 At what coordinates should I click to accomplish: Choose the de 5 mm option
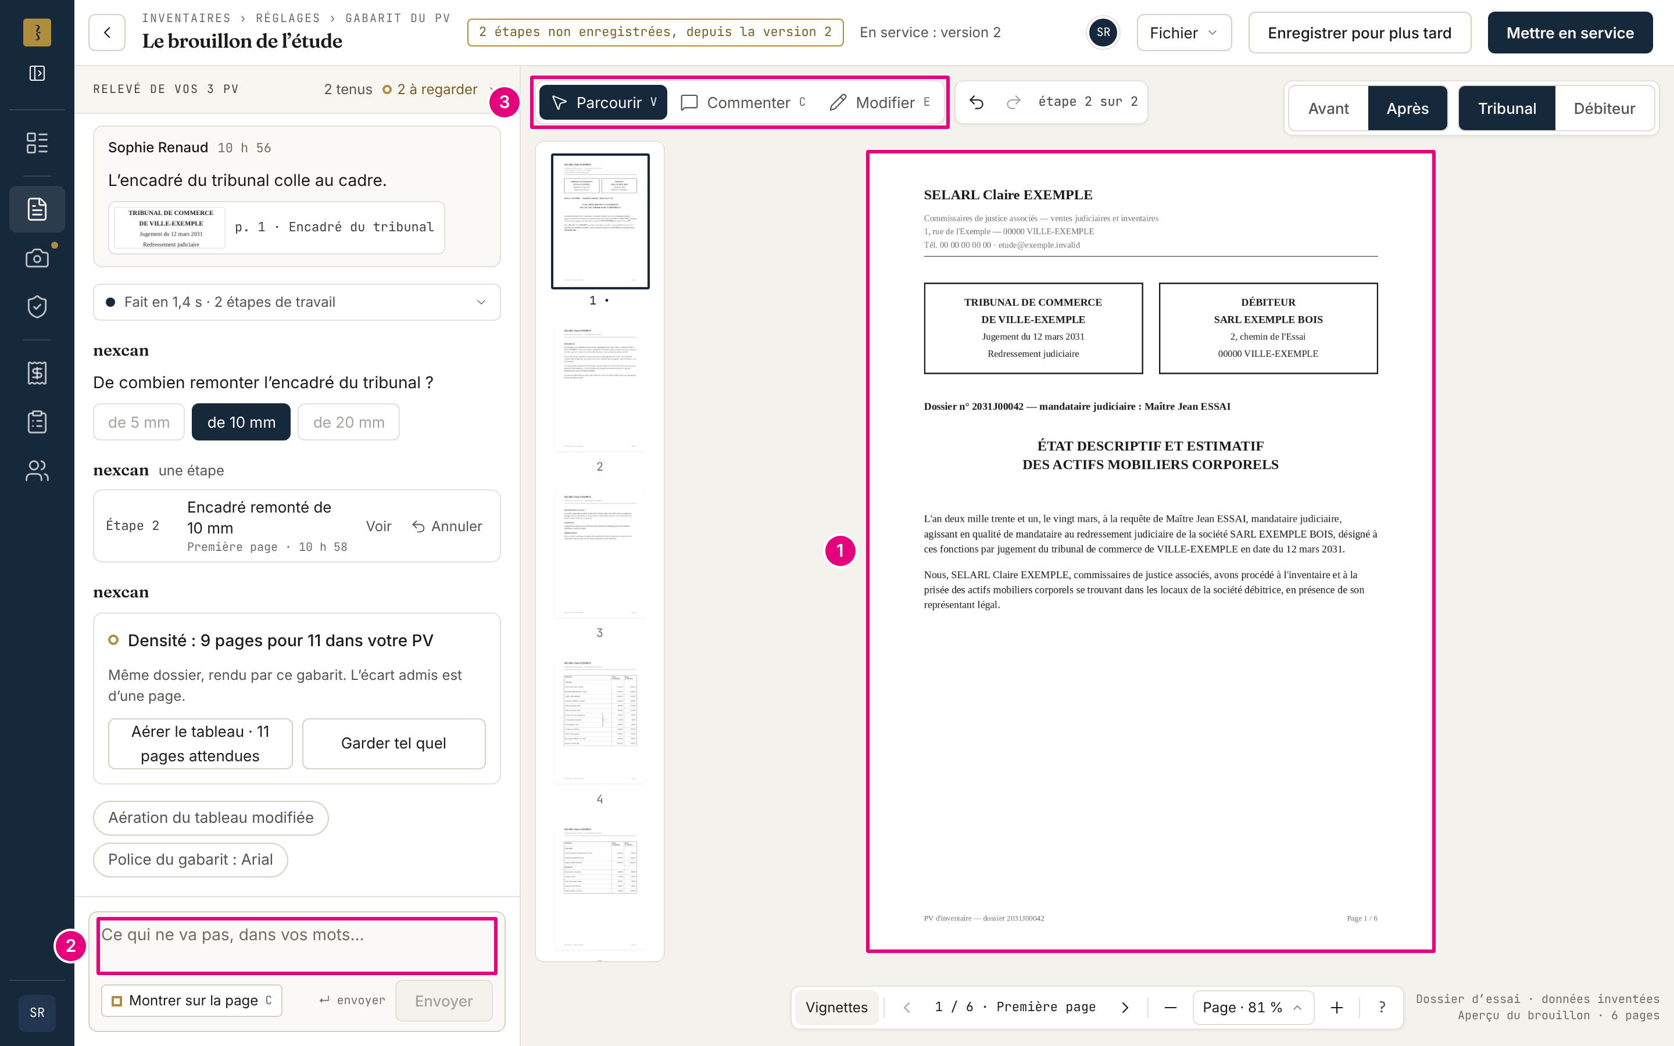coord(139,422)
